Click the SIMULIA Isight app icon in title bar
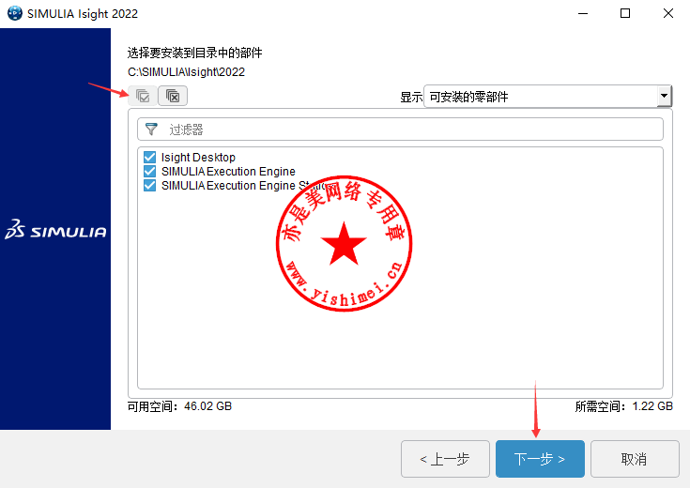 click(x=14, y=13)
